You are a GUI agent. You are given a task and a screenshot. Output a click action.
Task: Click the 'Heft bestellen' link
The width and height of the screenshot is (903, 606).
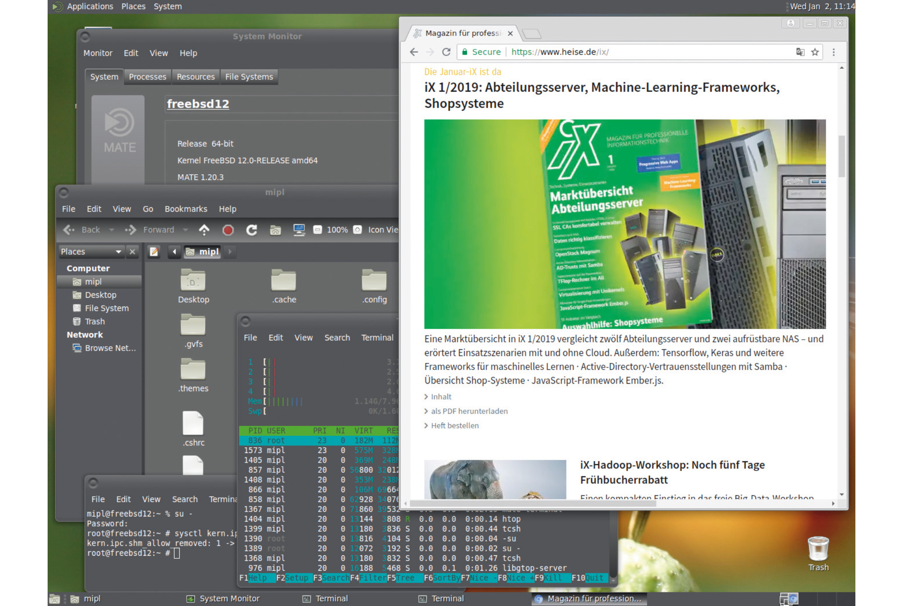(455, 426)
